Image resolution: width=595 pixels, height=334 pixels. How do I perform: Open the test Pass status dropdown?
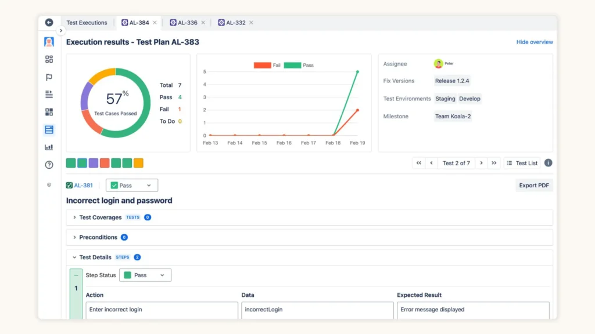[x=132, y=185]
